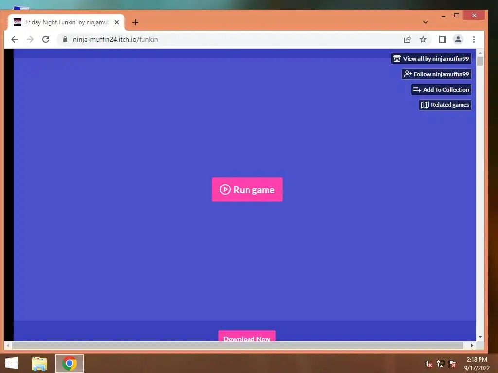Screen dimensions: 498x373
Task: Minimize the Chrome window
Action: point(444,15)
